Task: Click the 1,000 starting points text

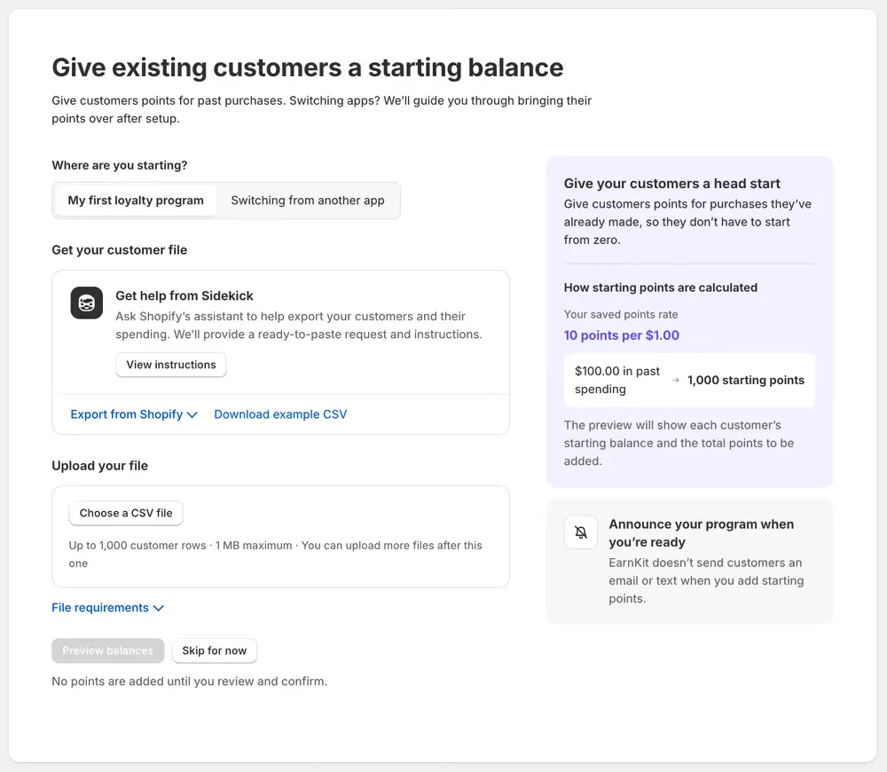Action: pos(746,380)
